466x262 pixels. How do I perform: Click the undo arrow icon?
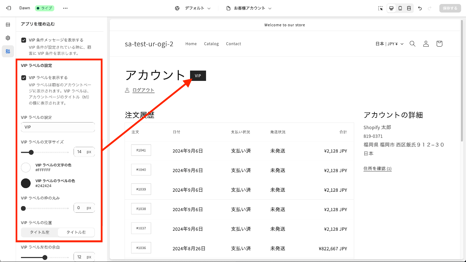click(420, 8)
